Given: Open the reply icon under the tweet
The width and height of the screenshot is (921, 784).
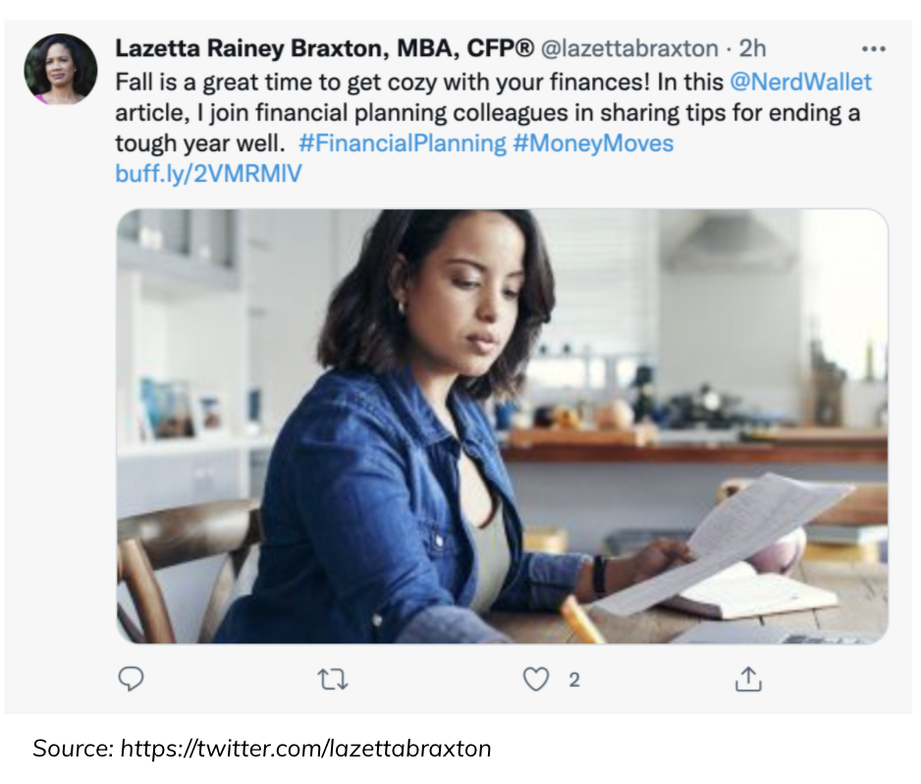Looking at the screenshot, I should pyautogui.click(x=131, y=679).
